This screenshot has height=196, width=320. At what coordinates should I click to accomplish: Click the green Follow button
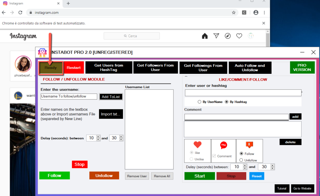(x=54, y=175)
